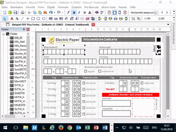Check the täglich checkbox on the form

pos(86,71)
